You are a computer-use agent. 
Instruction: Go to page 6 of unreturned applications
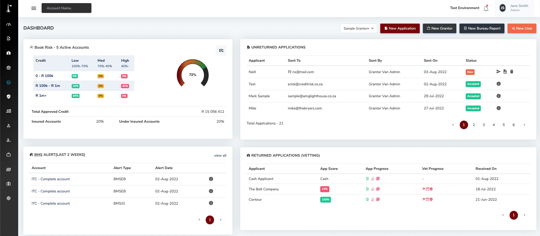pyautogui.click(x=514, y=125)
